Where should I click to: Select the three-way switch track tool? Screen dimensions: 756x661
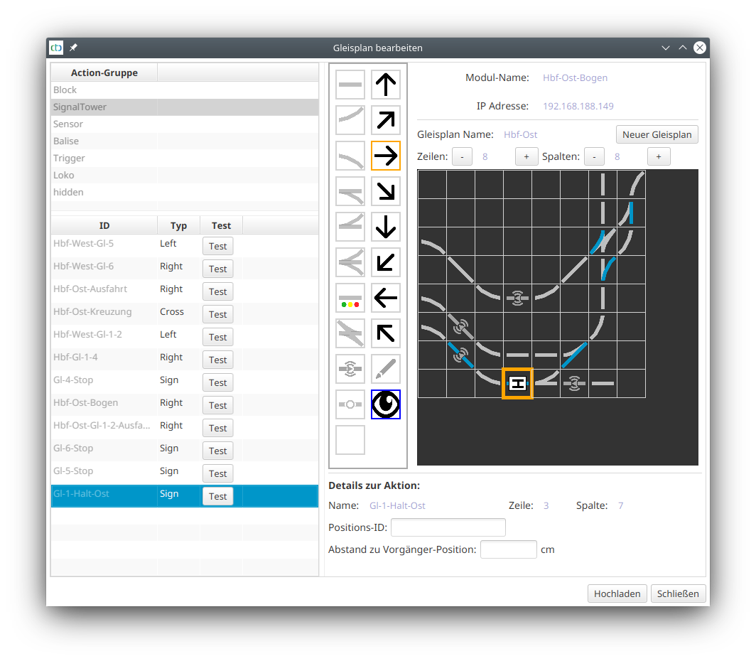(350, 262)
